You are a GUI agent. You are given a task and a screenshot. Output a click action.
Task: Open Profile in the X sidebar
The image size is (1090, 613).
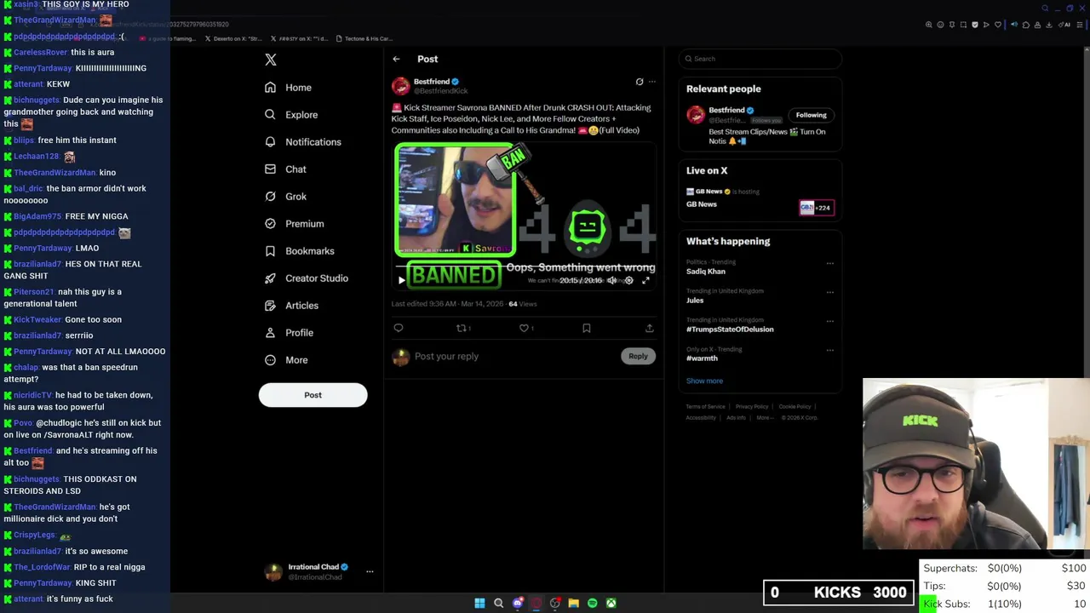[x=289, y=333]
